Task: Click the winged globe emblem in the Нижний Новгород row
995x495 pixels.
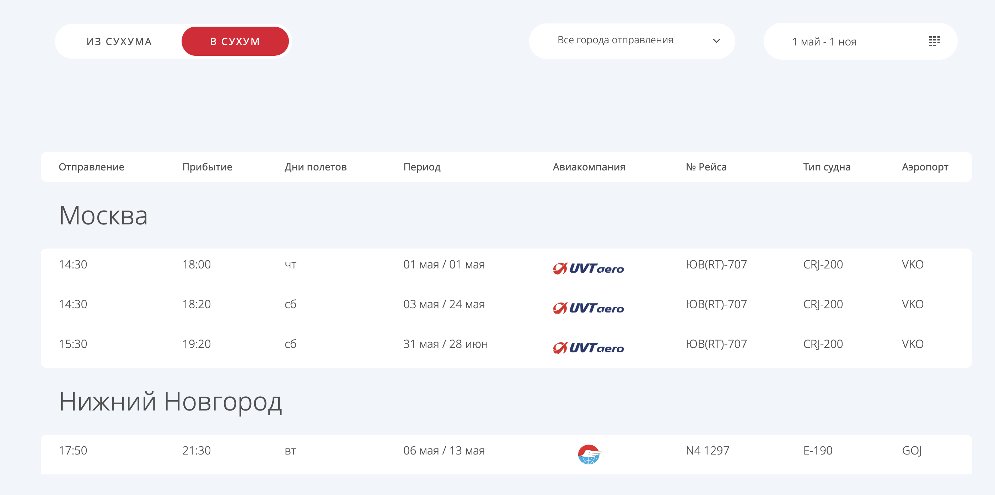Action: coord(588,454)
